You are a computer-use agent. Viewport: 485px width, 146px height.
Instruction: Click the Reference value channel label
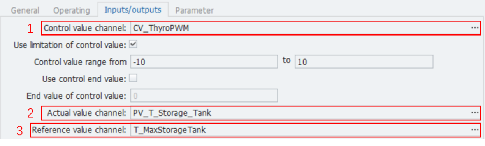[79, 130]
